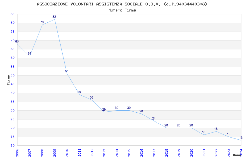The height and width of the screenshot is (158, 244).
Task: Click the x-axis year 2008
Action: [42, 153]
